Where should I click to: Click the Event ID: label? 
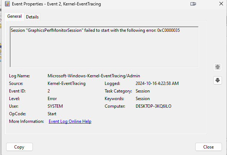coord(17,91)
